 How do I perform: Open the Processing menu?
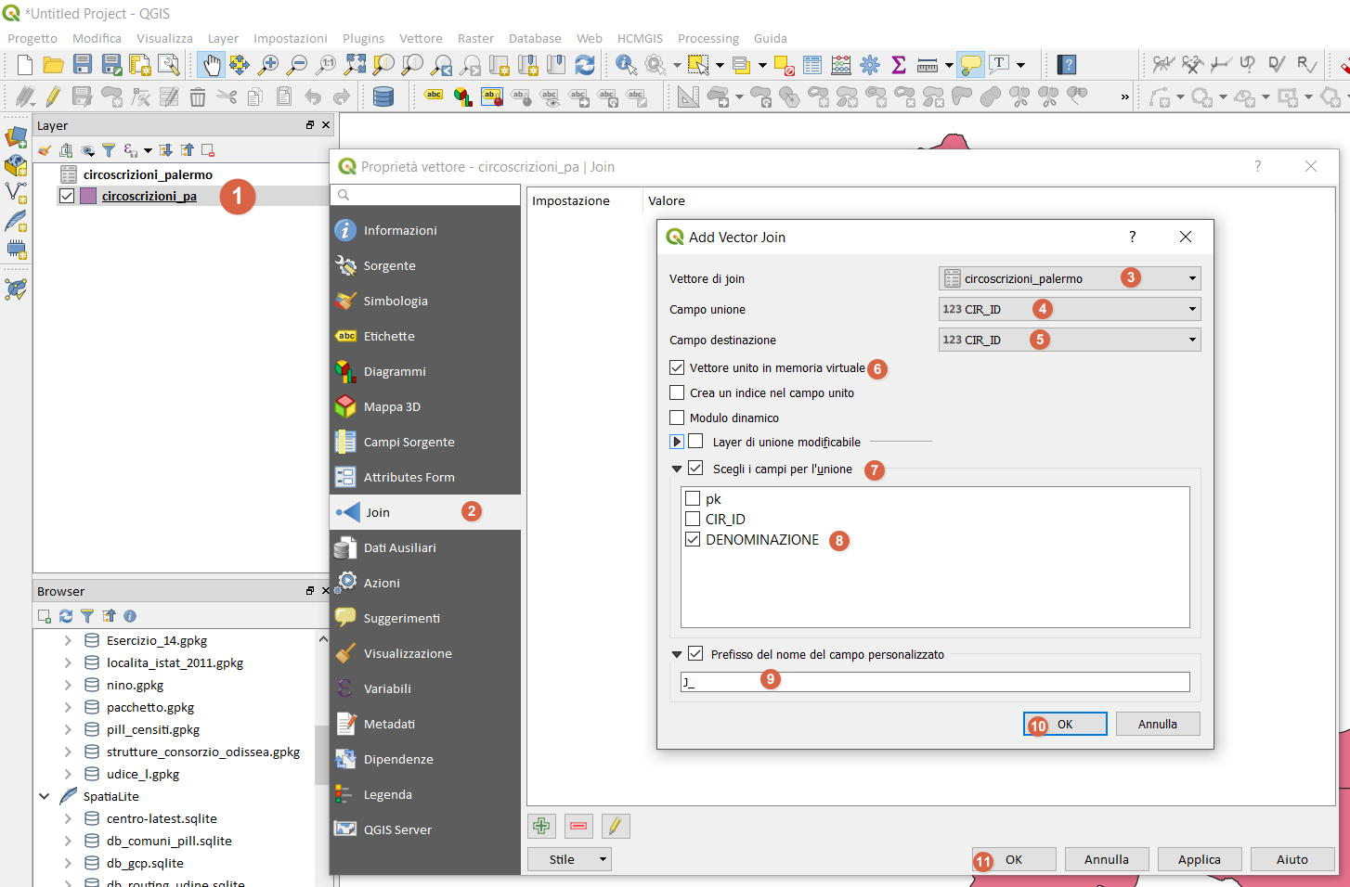click(x=707, y=38)
